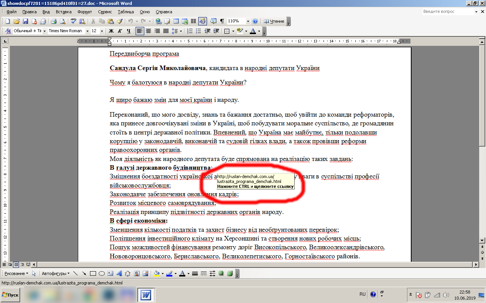Click the Cut scissors icon

click(x=93, y=21)
